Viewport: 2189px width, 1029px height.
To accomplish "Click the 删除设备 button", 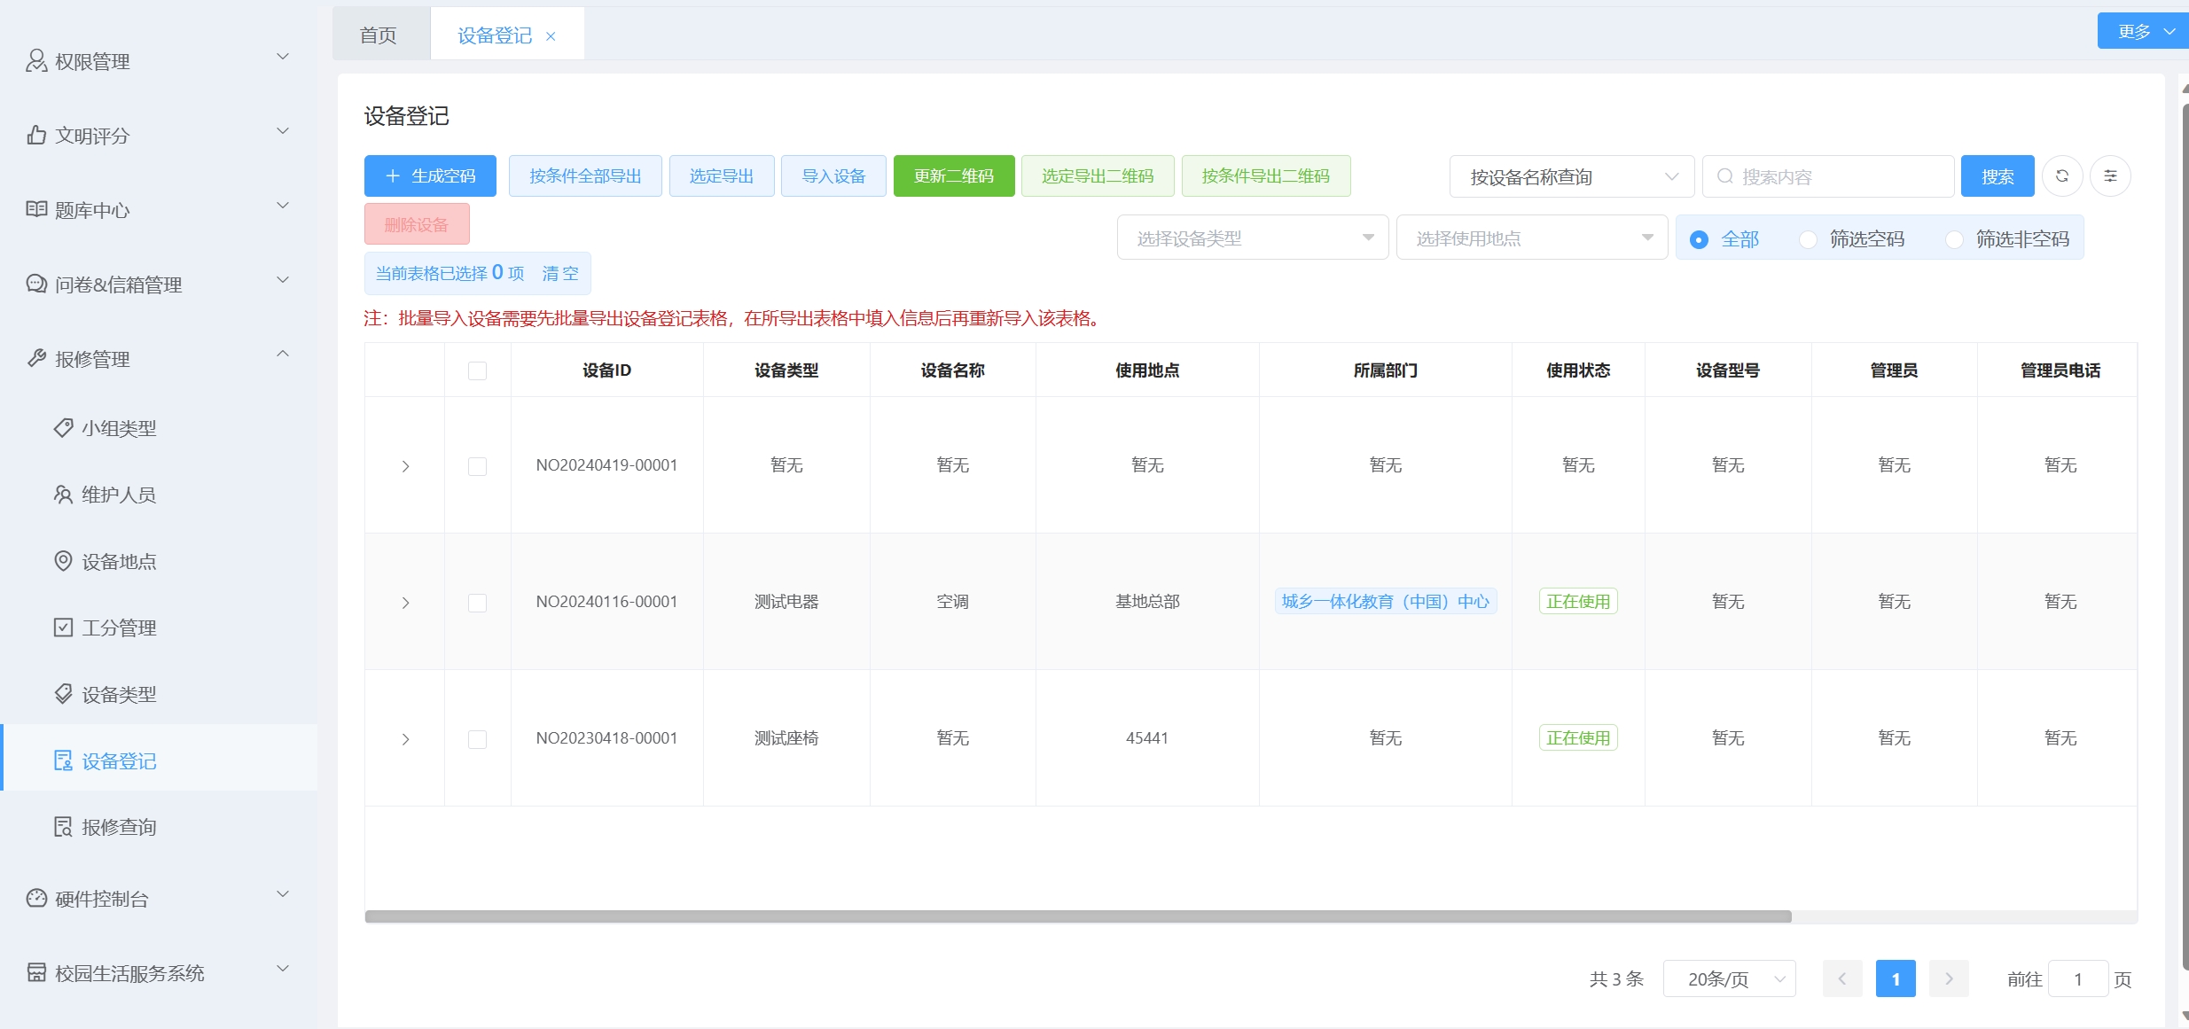I will coord(417,224).
